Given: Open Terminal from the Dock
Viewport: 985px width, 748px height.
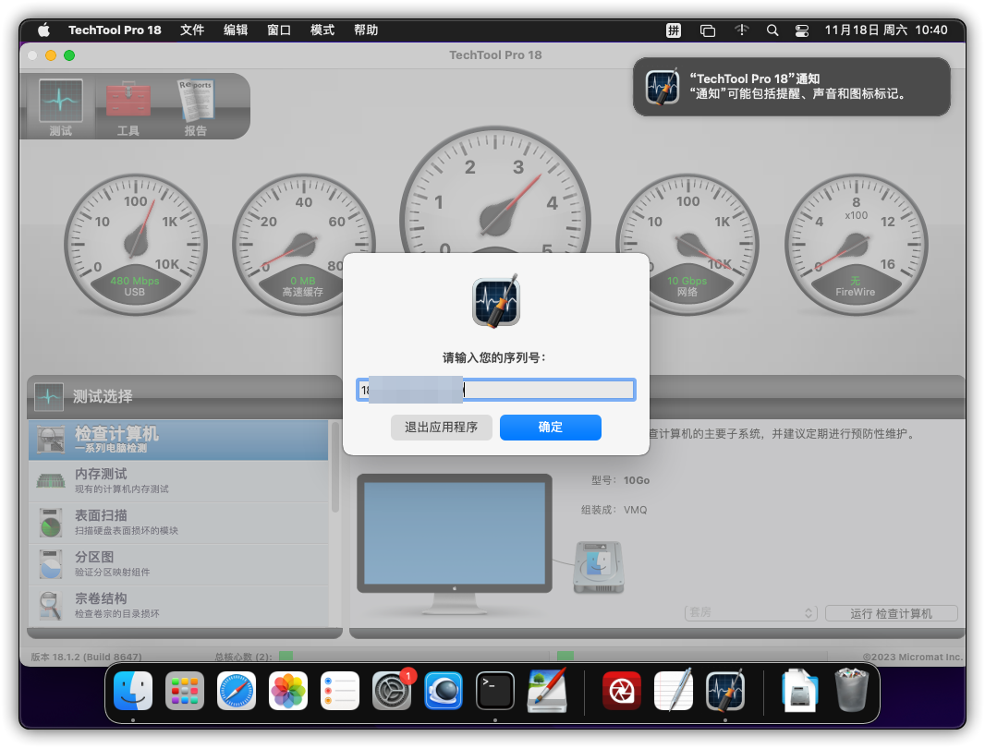Looking at the screenshot, I should 495,691.
